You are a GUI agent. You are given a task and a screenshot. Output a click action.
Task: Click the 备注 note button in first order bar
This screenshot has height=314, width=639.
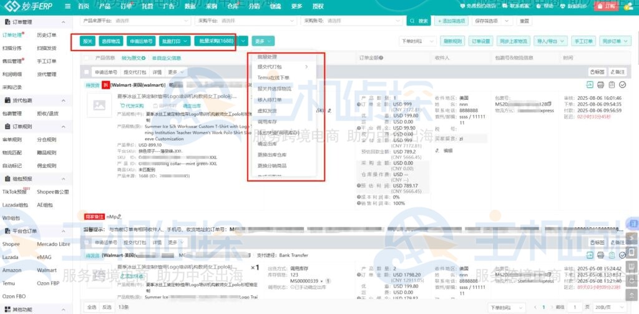[618, 72]
